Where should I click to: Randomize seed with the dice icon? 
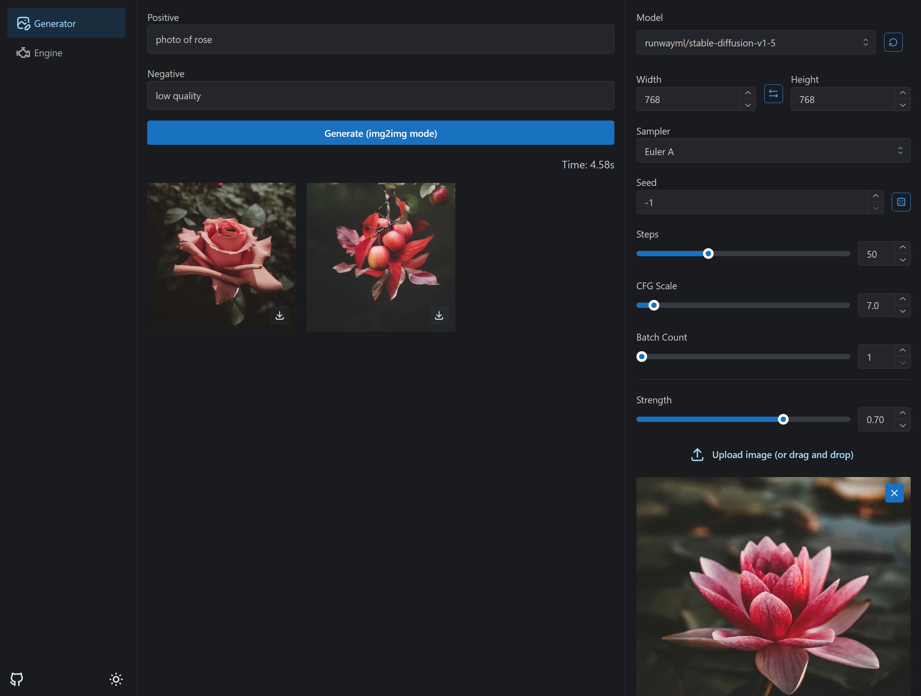[900, 202]
